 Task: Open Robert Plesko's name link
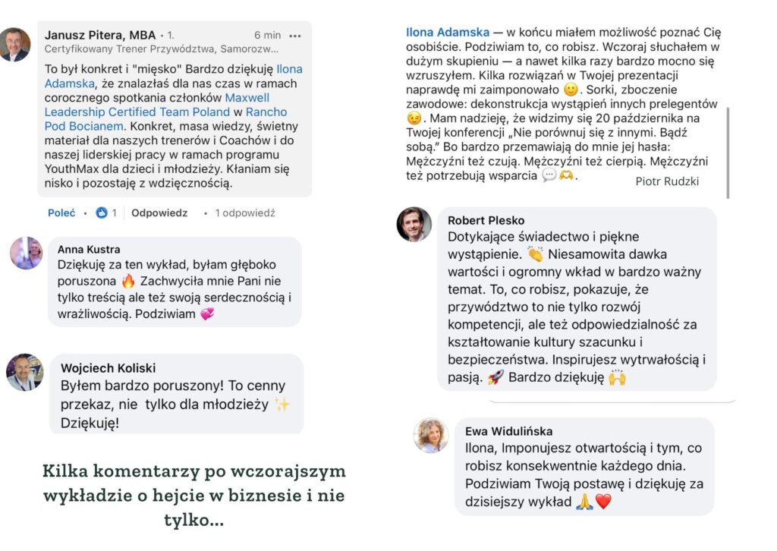click(486, 220)
